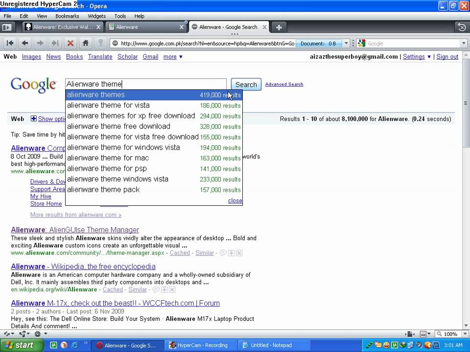Open the address bar history dropdown
This screenshot has height=352, width=470.
346,44
